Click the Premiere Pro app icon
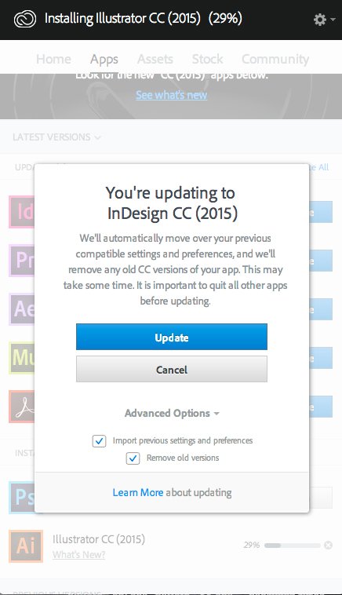Screen dimensions: 342x595 [22, 261]
